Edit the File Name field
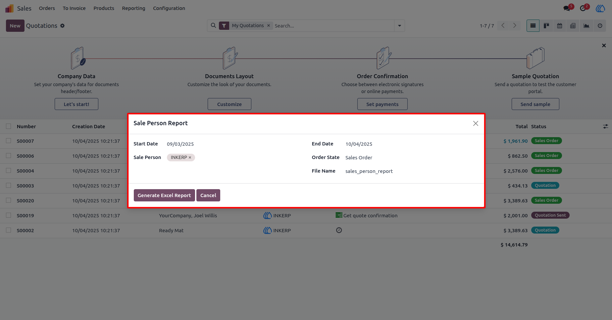 (x=412, y=171)
